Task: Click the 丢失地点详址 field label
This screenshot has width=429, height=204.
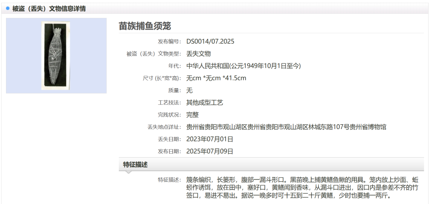Action: tap(164, 127)
